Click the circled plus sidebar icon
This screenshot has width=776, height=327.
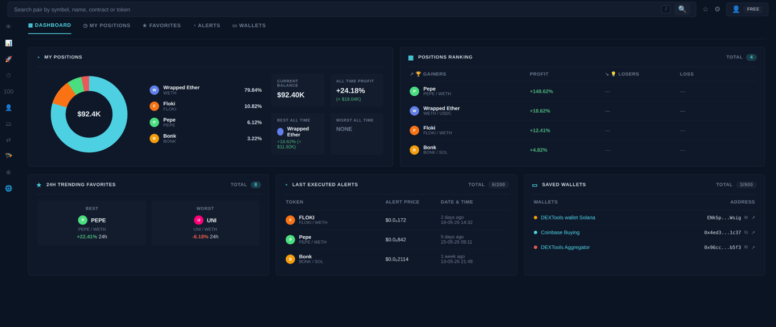coord(9,172)
